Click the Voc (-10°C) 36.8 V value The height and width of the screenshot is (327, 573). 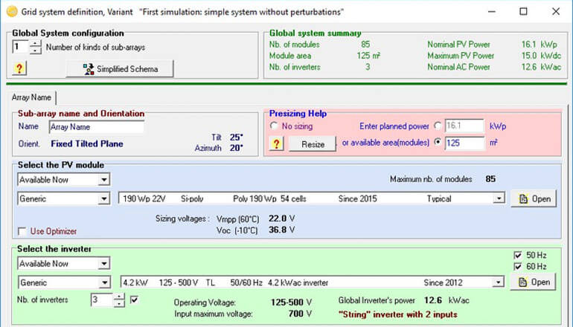tap(281, 230)
